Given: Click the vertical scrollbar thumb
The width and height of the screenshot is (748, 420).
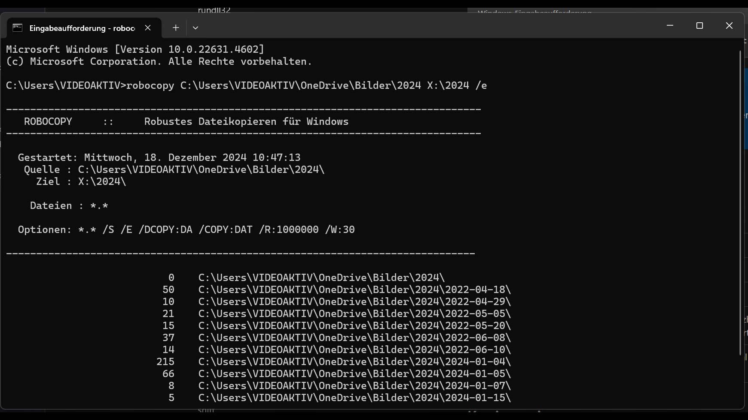Looking at the screenshot, I should [740, 202].
